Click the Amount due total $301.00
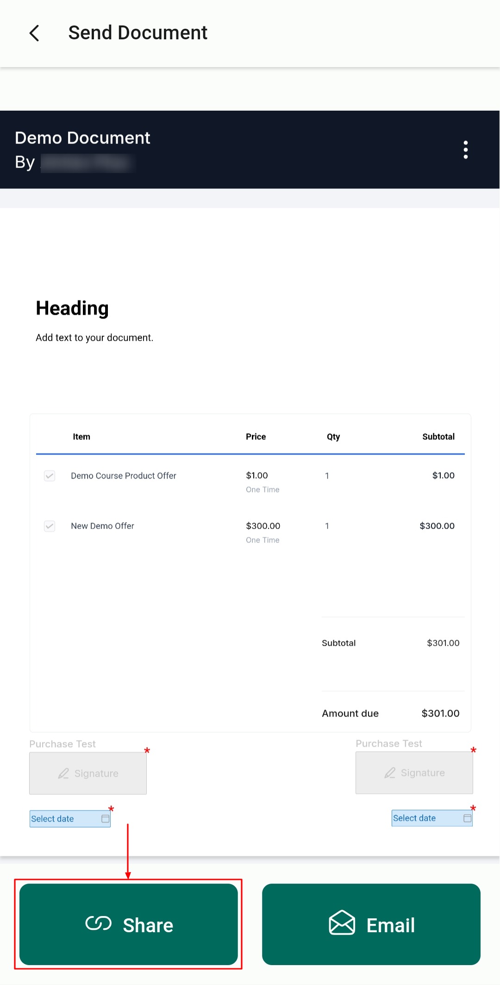Image resolution: width=500 pixels, height=985 pixels. [x=440, y=713]
